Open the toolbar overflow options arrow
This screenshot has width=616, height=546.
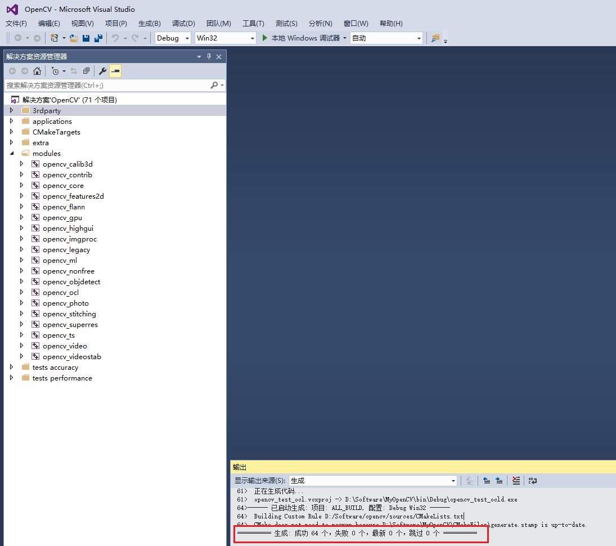(446, 41)
